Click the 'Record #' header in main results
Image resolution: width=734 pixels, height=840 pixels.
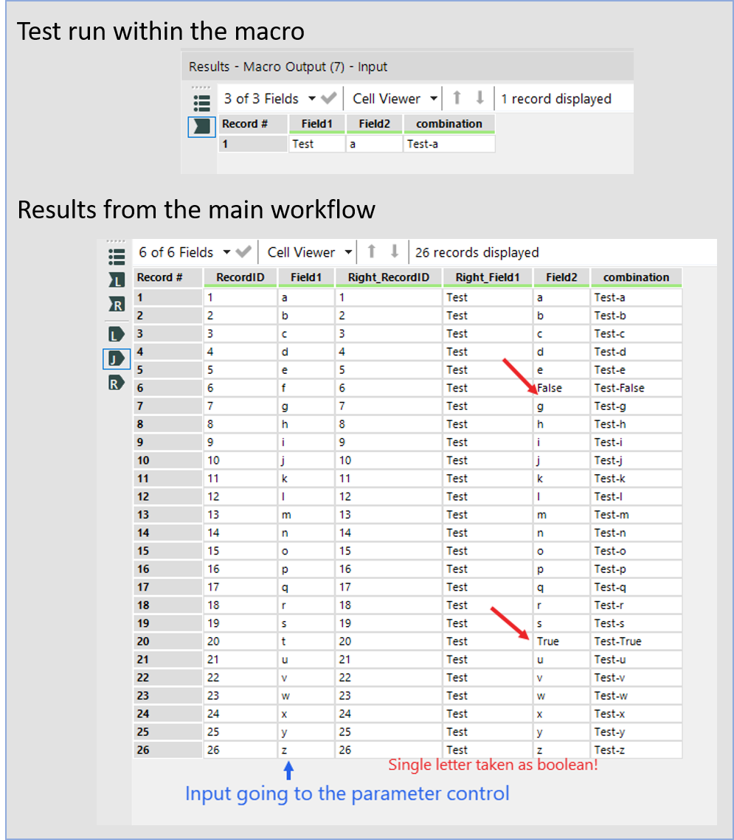click(x=167, y=277)
